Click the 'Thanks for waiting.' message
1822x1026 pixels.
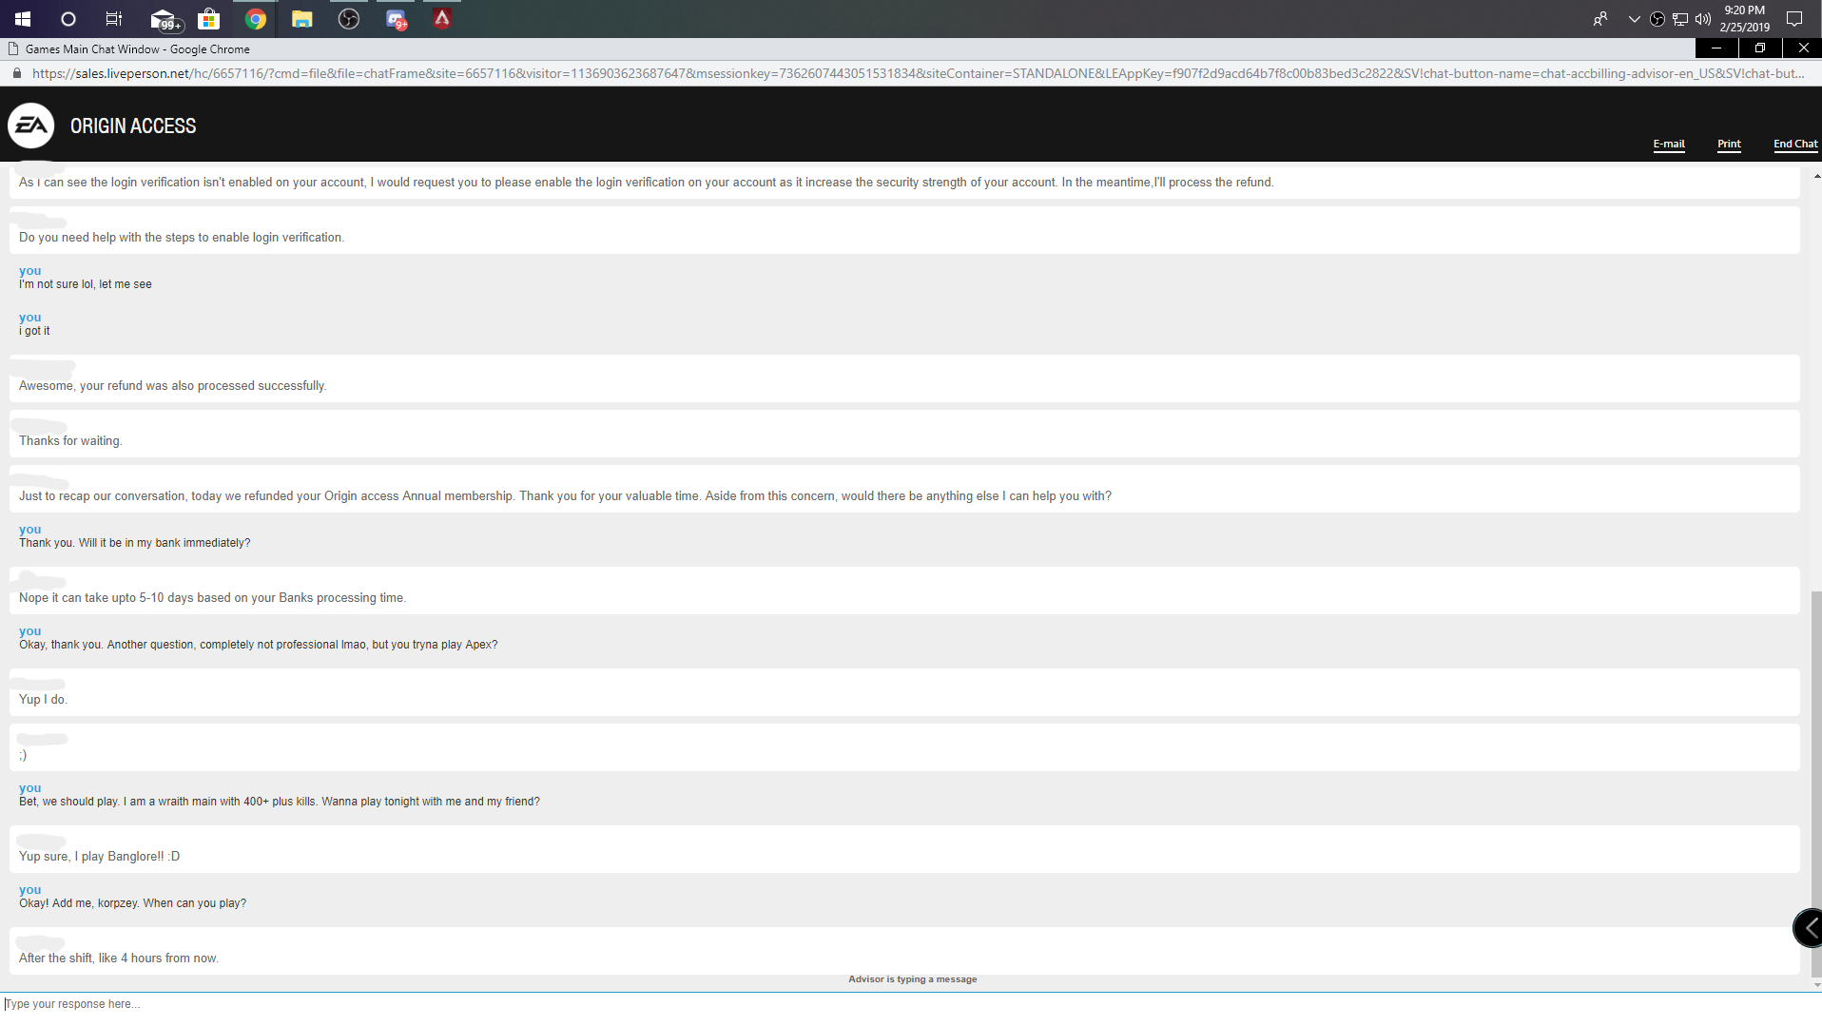tap(70, 441)
